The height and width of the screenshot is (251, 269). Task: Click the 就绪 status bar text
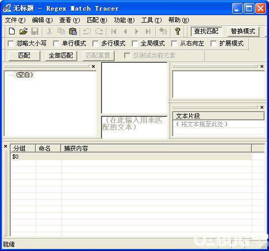pyautogui.click(x=9, y=244)
